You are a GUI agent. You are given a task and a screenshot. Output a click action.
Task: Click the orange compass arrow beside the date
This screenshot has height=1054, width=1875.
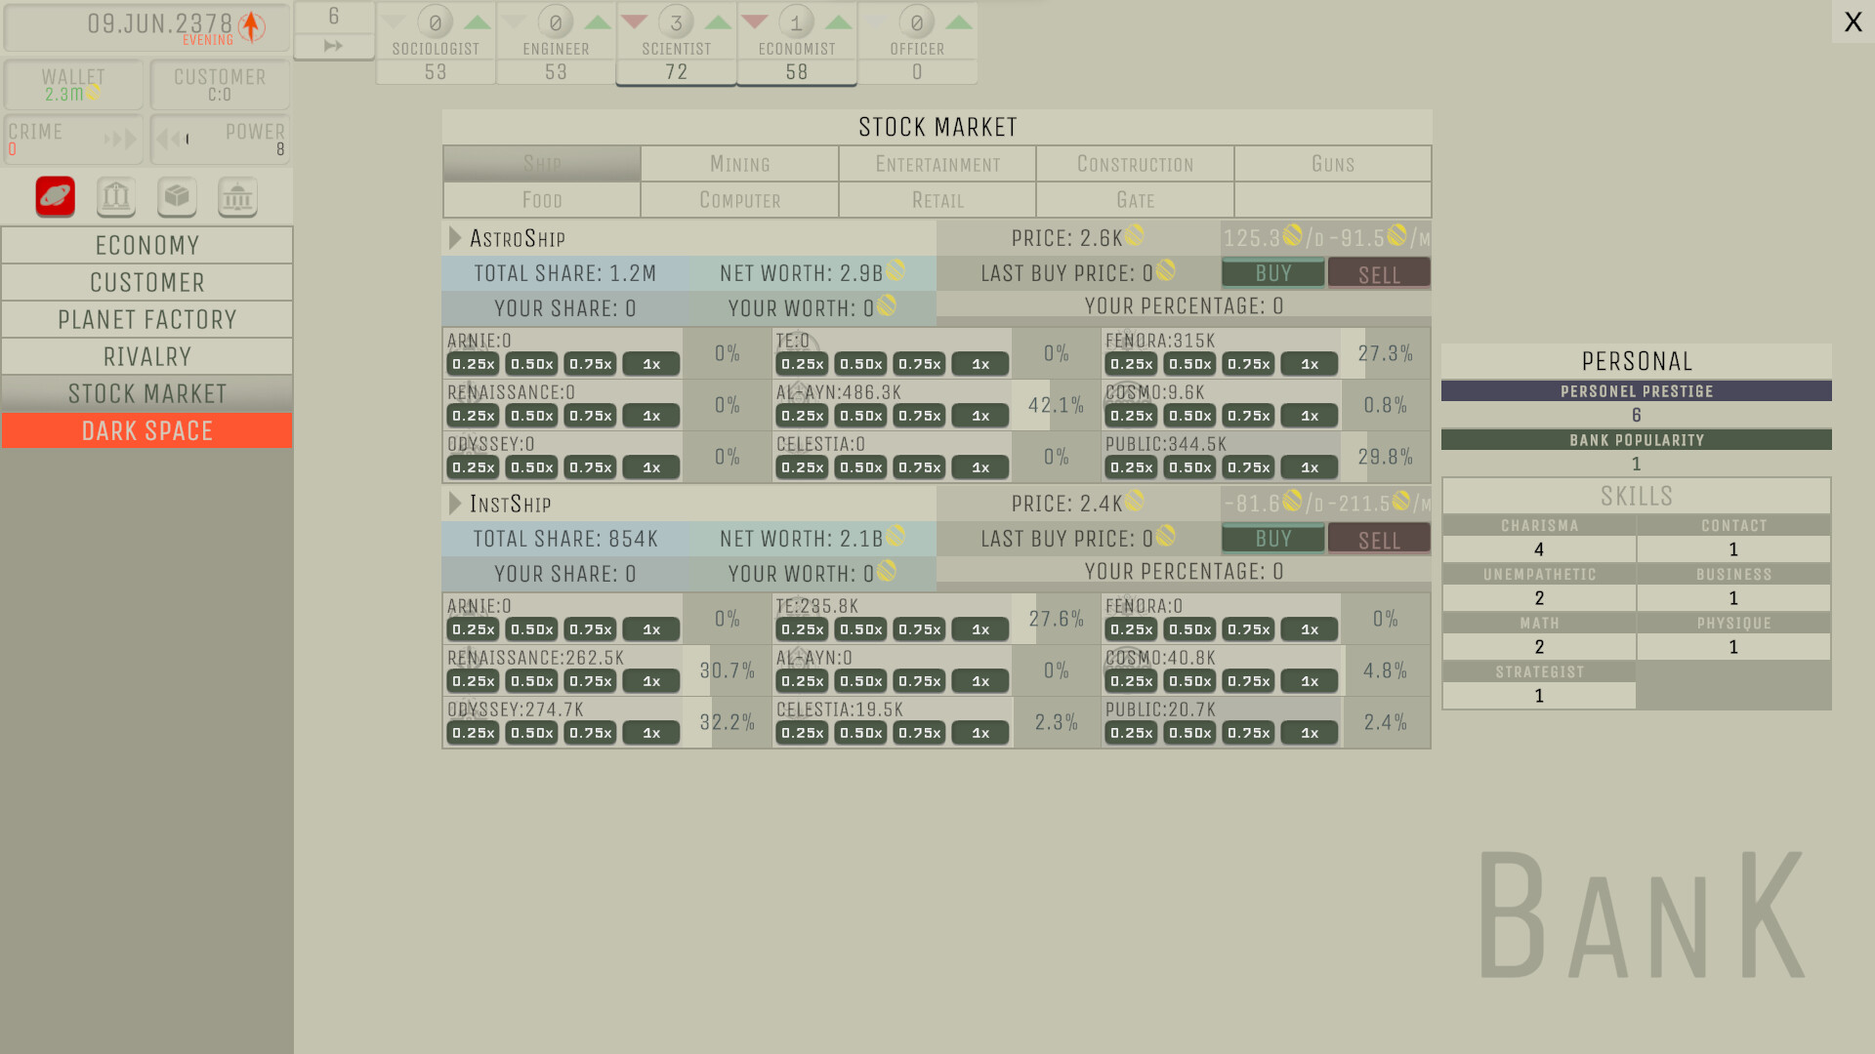250,26
